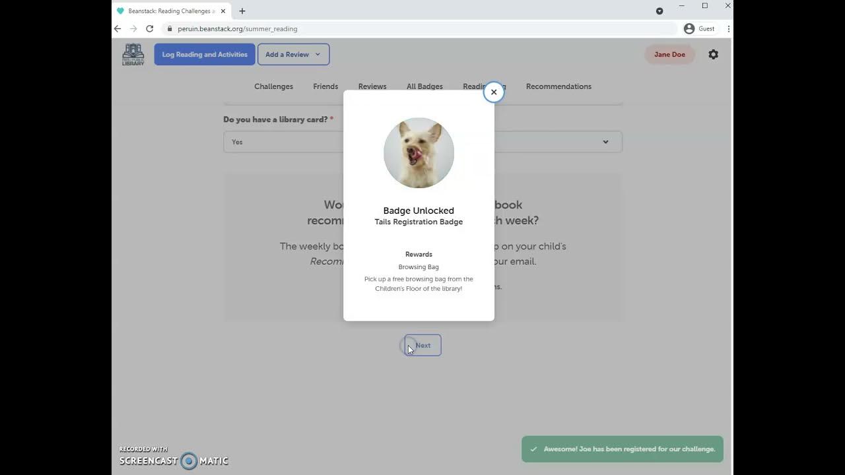845x475 pixels.
Task: Click the library logo icon
Action: pyautogui.click(x=133, y=55)
